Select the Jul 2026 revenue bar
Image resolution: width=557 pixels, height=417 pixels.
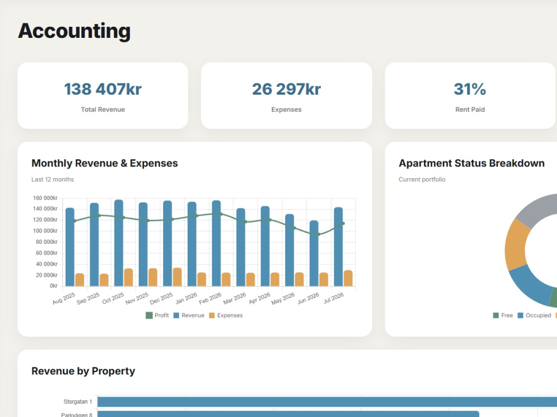[x=339, y=247]
